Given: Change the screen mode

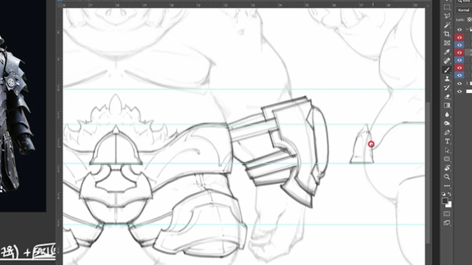Looking at the screenshot, I should point(447,223).
